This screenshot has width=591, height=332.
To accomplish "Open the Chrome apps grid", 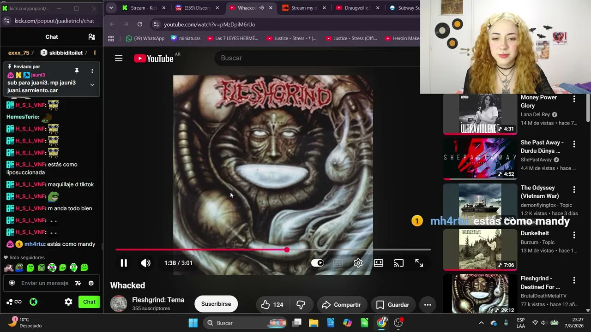I will point(111,38).
